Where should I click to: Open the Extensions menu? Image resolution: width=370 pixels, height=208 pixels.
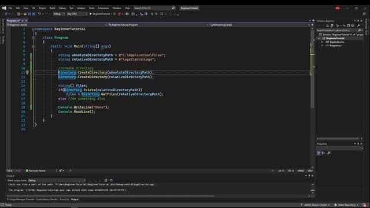click(x=103, y=8)
